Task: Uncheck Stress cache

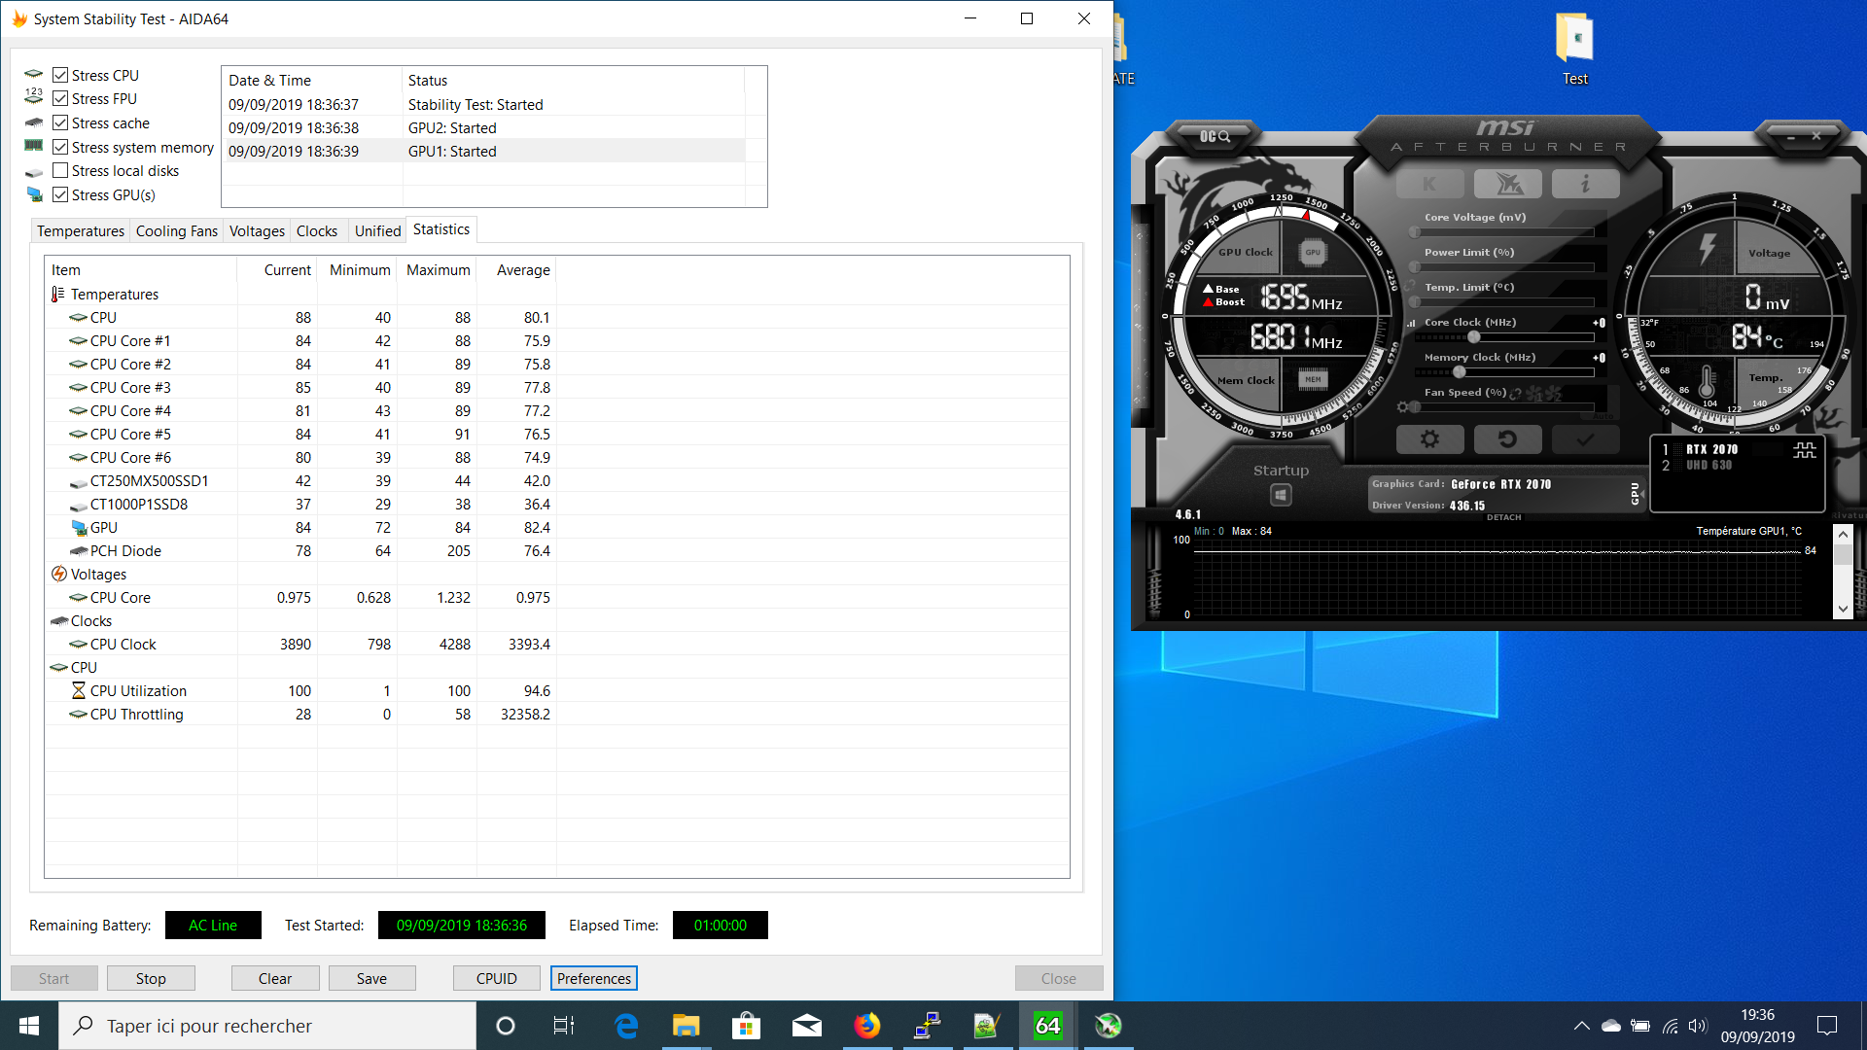Action: click(60, 122)
